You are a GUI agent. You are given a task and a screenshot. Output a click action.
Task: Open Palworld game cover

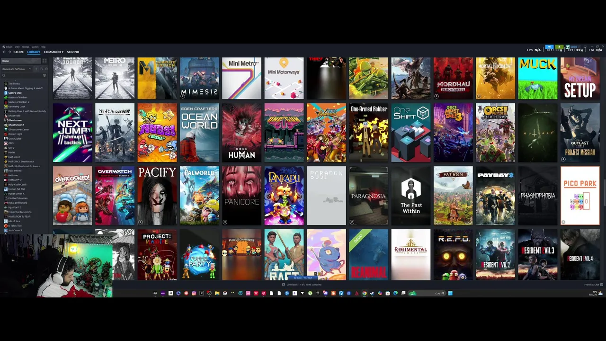(199, 196)
